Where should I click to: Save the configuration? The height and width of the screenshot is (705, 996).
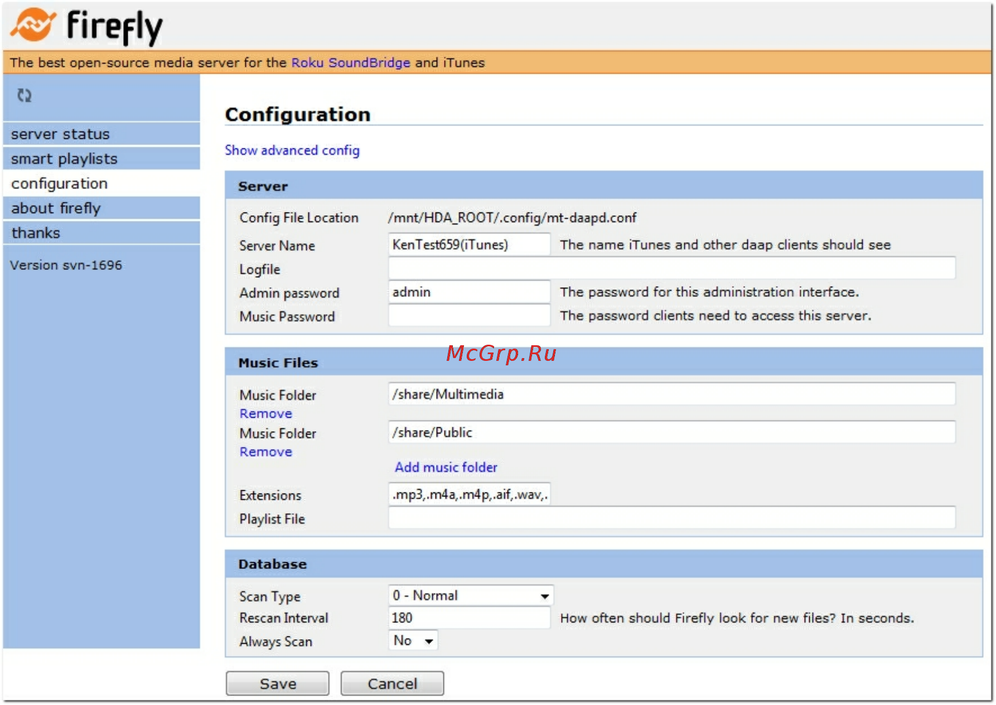[x=278, y=683]
